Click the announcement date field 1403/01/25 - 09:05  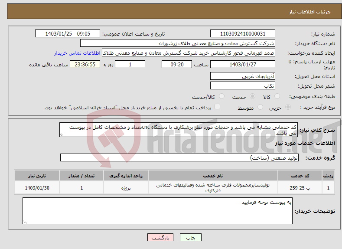tap(68, 33)
